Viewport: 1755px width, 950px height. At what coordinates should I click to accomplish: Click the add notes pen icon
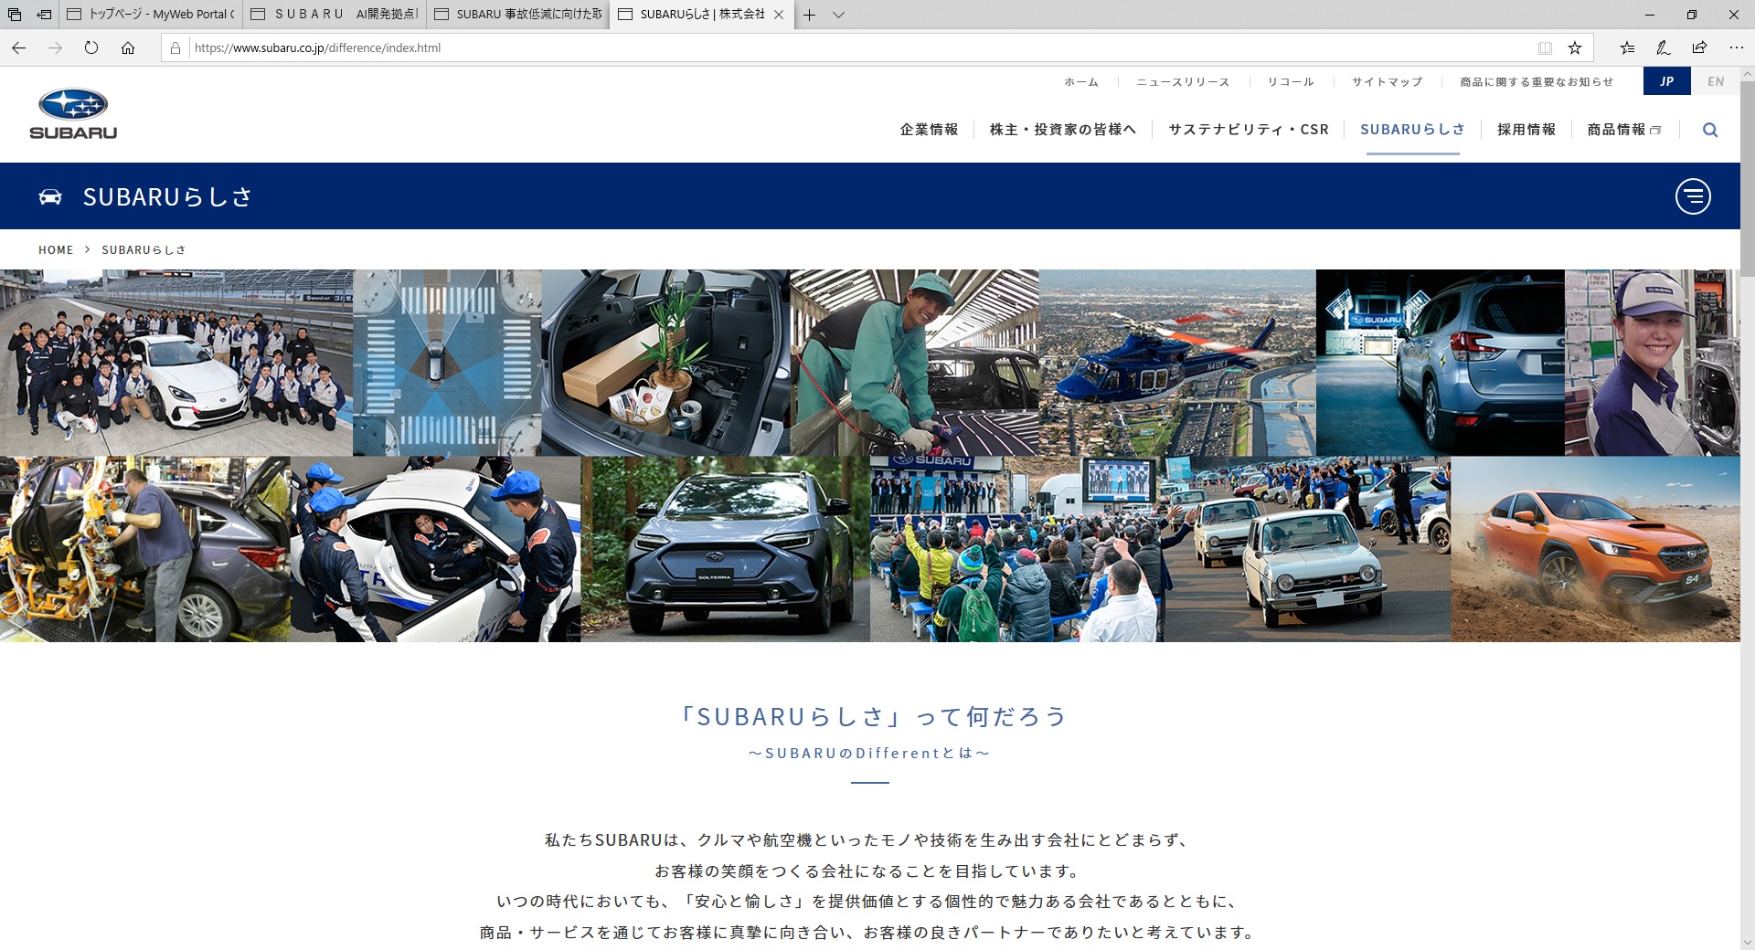(x=1664, y=47)
